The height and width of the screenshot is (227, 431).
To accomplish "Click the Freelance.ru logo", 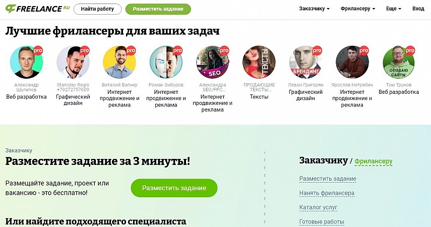I will coord(38,9).
